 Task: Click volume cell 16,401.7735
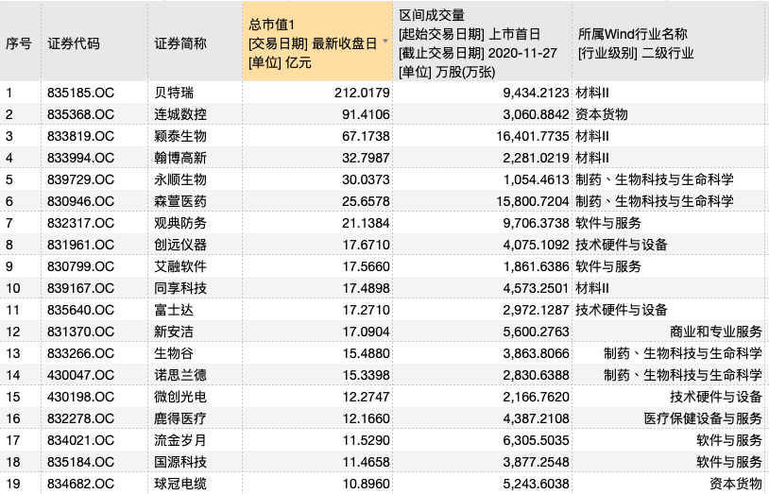532,136
